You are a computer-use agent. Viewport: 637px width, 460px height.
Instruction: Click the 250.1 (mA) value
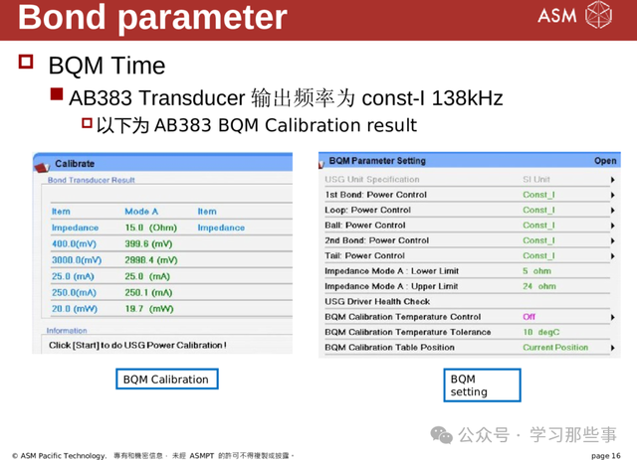148,293
